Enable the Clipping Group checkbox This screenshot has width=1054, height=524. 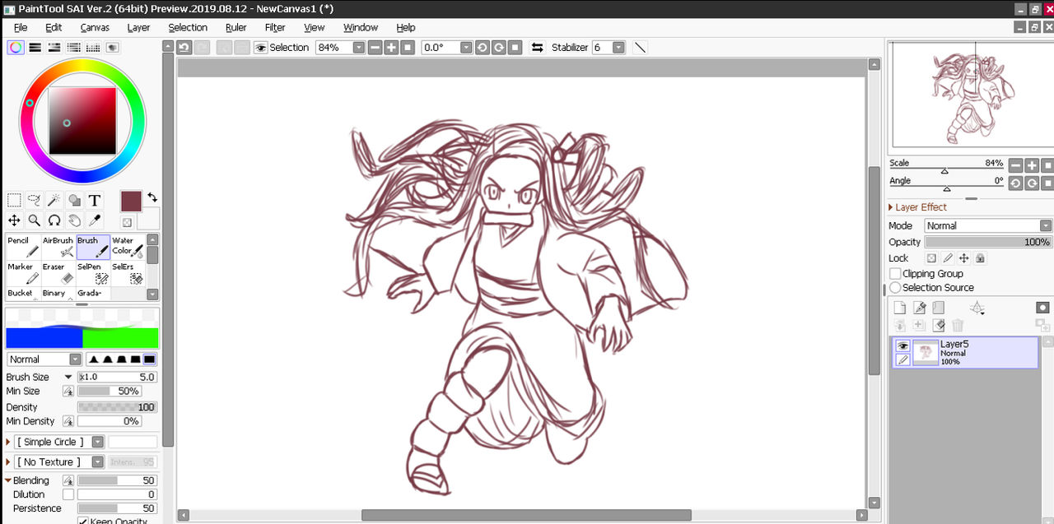(x=895, y=273)
